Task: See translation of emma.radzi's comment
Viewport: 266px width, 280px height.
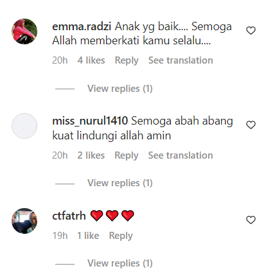Action: click(x=181, y=60)
